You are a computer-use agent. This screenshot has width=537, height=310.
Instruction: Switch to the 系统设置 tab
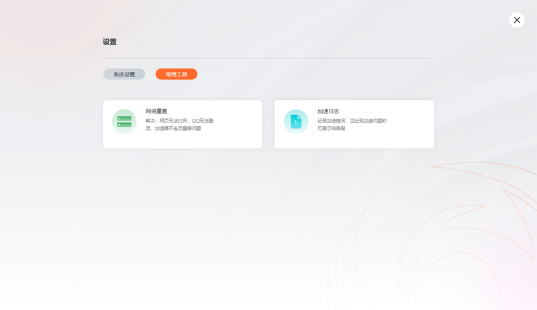[124, 74]
